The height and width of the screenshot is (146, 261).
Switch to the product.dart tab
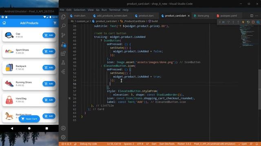144,16
